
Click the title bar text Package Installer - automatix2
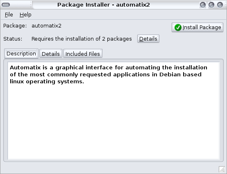click(104, 5)
